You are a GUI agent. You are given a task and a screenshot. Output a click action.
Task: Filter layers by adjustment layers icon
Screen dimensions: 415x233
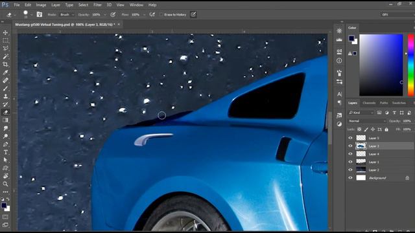tap(386, 113)
